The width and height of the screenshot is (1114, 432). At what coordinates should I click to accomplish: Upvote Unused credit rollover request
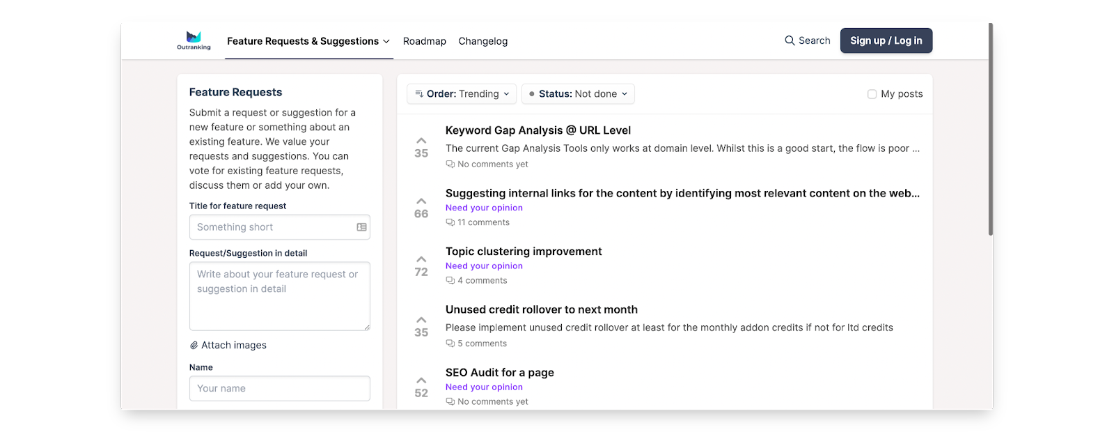[421, 321]
